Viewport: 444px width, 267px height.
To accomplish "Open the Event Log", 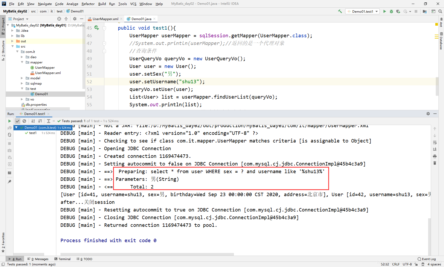I will [x=427, y=259].
